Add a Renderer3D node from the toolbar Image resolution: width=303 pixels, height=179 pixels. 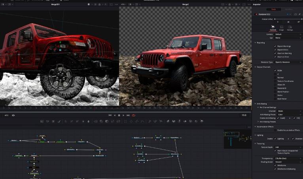[202, 121]
